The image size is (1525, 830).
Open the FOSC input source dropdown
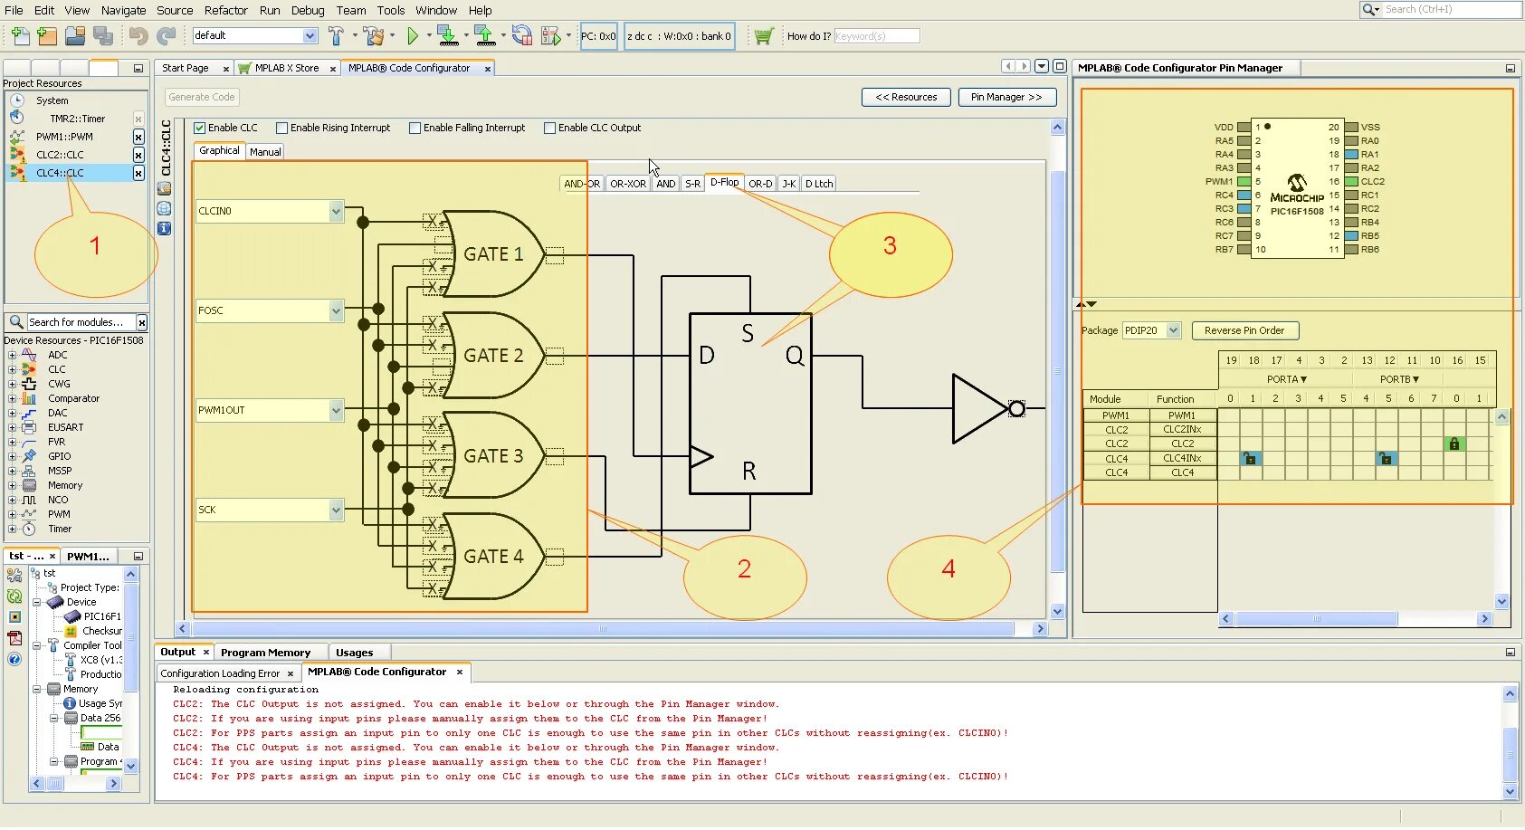coord(336,310)
